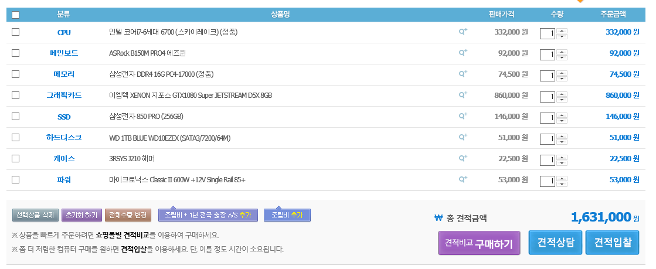
Task: Open magnifier details for 파워 row
Action: point(463,179)
